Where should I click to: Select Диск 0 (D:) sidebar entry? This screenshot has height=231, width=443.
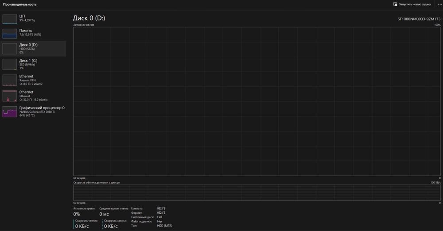[x=33, y=49]
